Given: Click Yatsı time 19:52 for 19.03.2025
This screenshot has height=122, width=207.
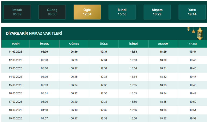Looking at the screenshot, I should (x=193, y=118).
